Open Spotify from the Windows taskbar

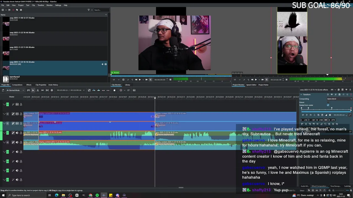pyautogui.click(x=97, y=195)
